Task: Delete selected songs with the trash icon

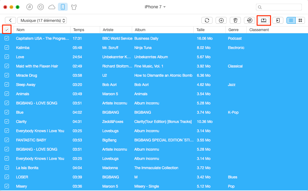Action: click(235, 20)
